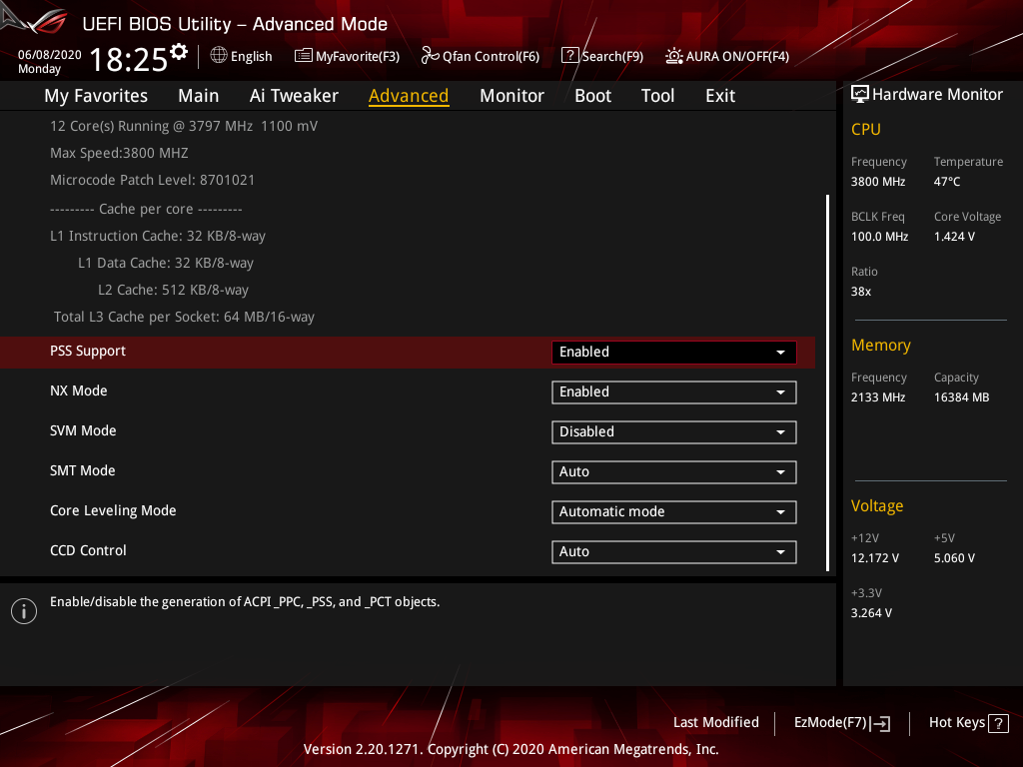Switch to the My Favorites tab

tap(96, 96)
